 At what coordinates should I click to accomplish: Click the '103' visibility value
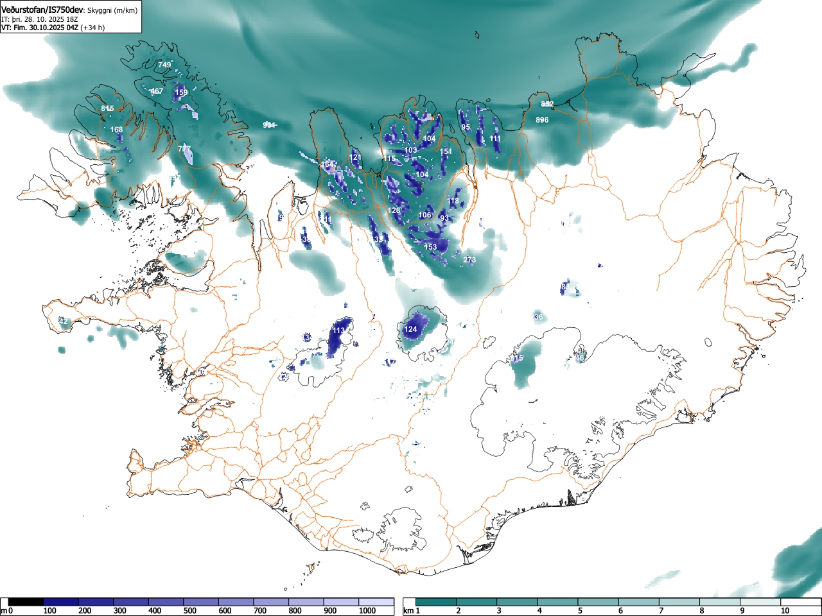411,150
